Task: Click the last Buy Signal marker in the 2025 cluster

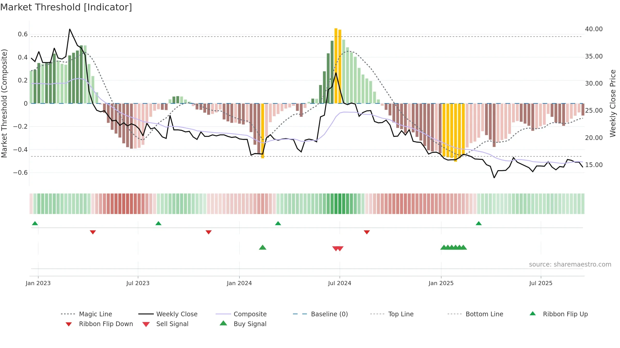Action: pos(463,247)
